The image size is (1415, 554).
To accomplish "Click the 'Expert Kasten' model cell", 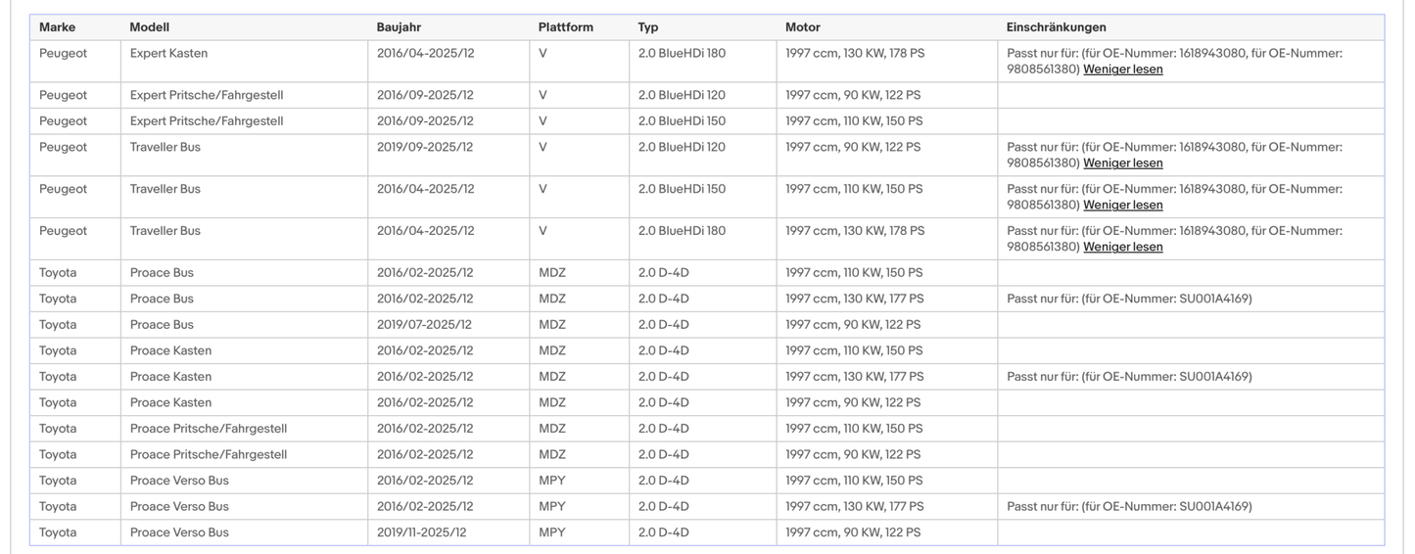I will coord(168,54).
